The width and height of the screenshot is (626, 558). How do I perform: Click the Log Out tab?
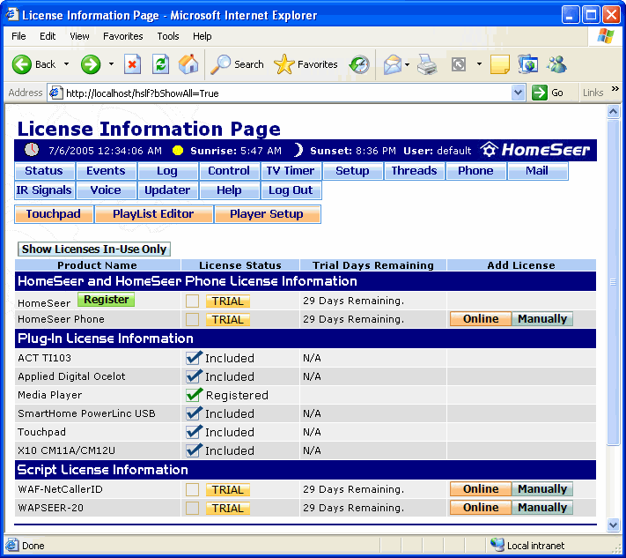(x=291, y=190)
